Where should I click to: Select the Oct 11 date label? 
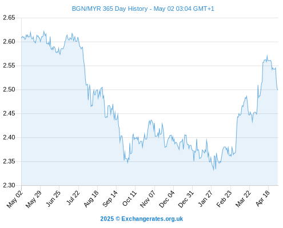click(x=129, y=198)
